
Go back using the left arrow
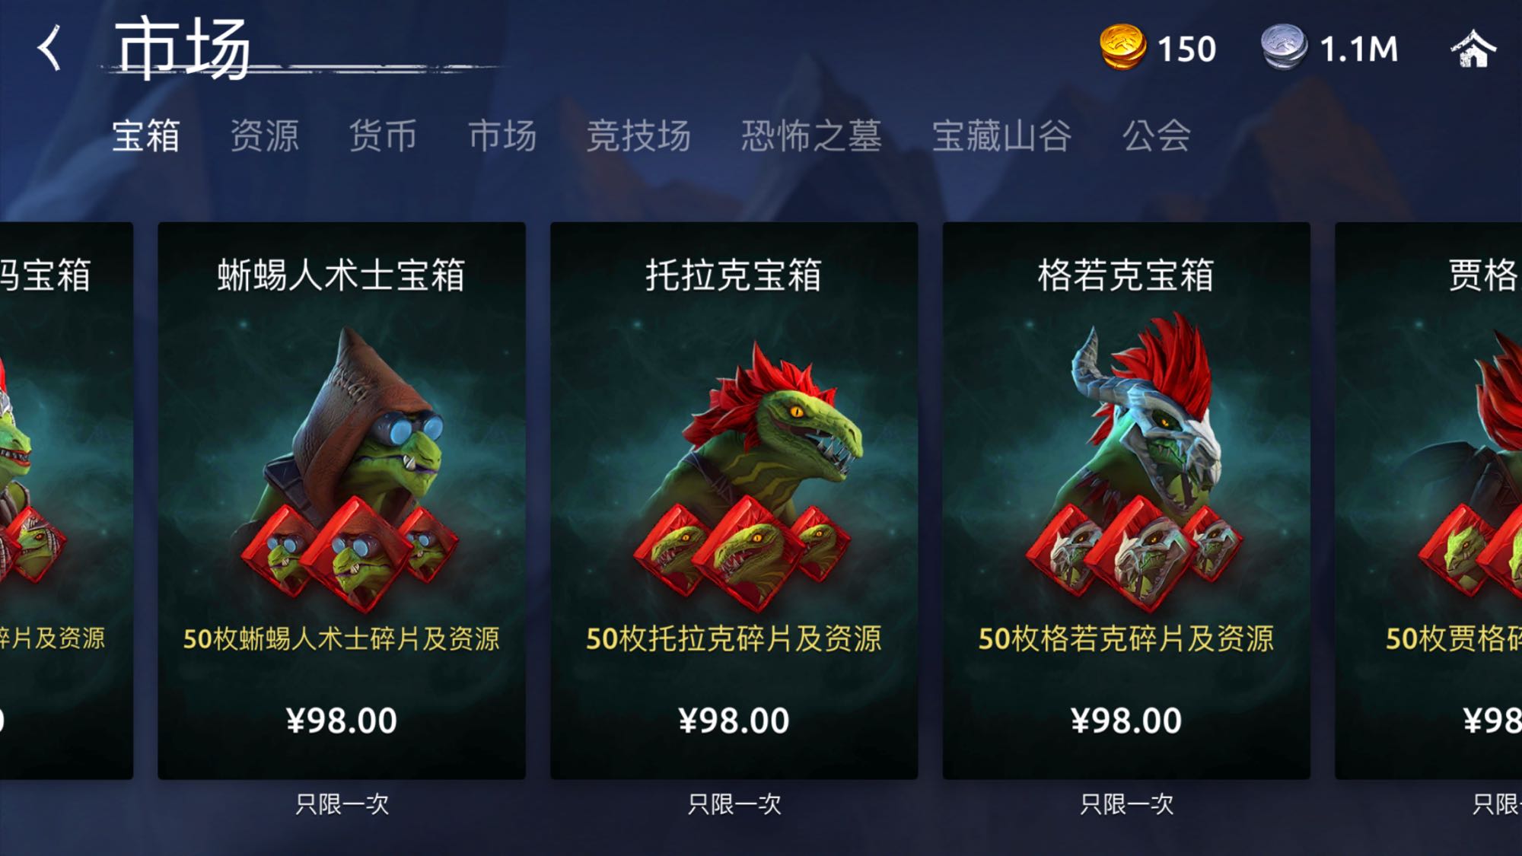50,47
